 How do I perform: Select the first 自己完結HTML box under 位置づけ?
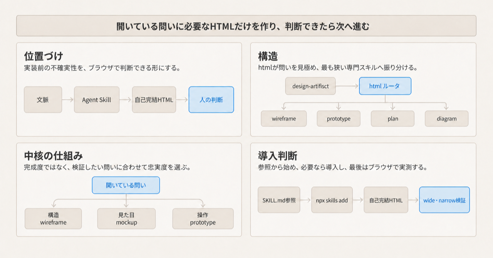(154, 100)
